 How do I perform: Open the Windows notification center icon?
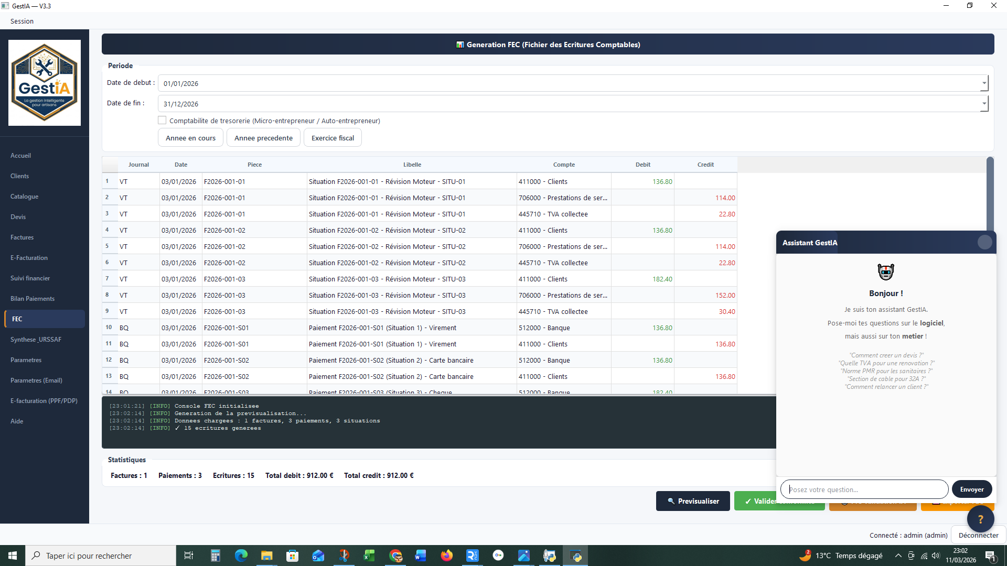[x=990, y=556]
